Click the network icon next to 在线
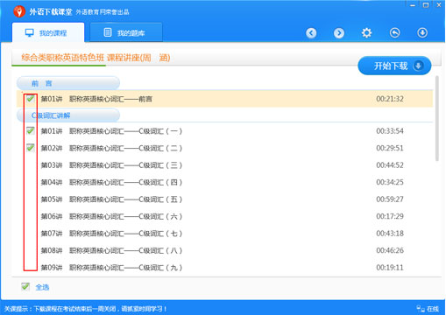 (421, 309)
